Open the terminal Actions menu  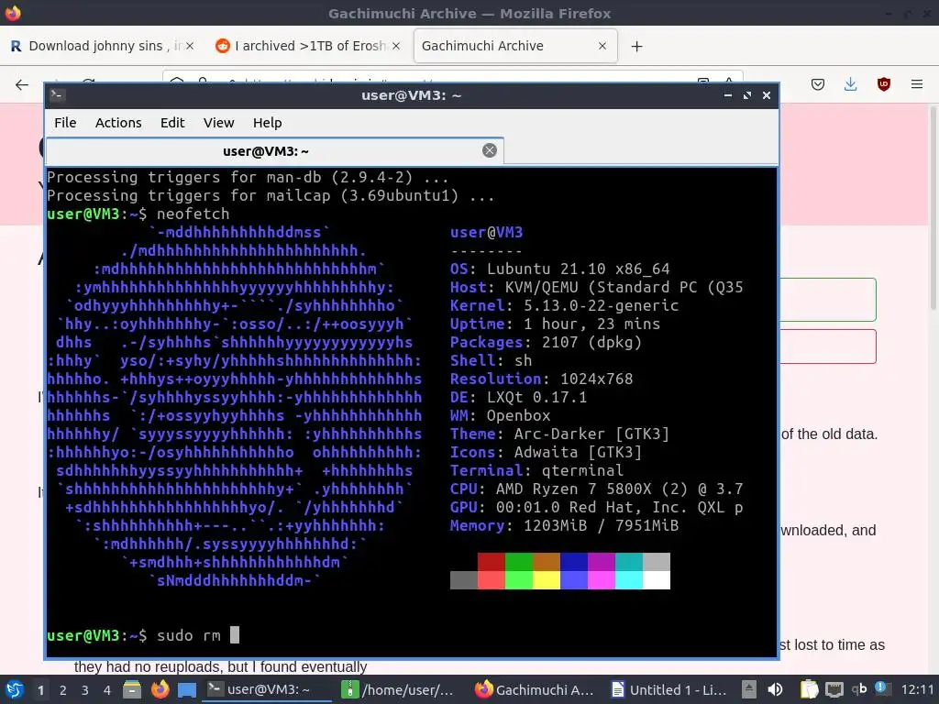[x=118, y=123]
